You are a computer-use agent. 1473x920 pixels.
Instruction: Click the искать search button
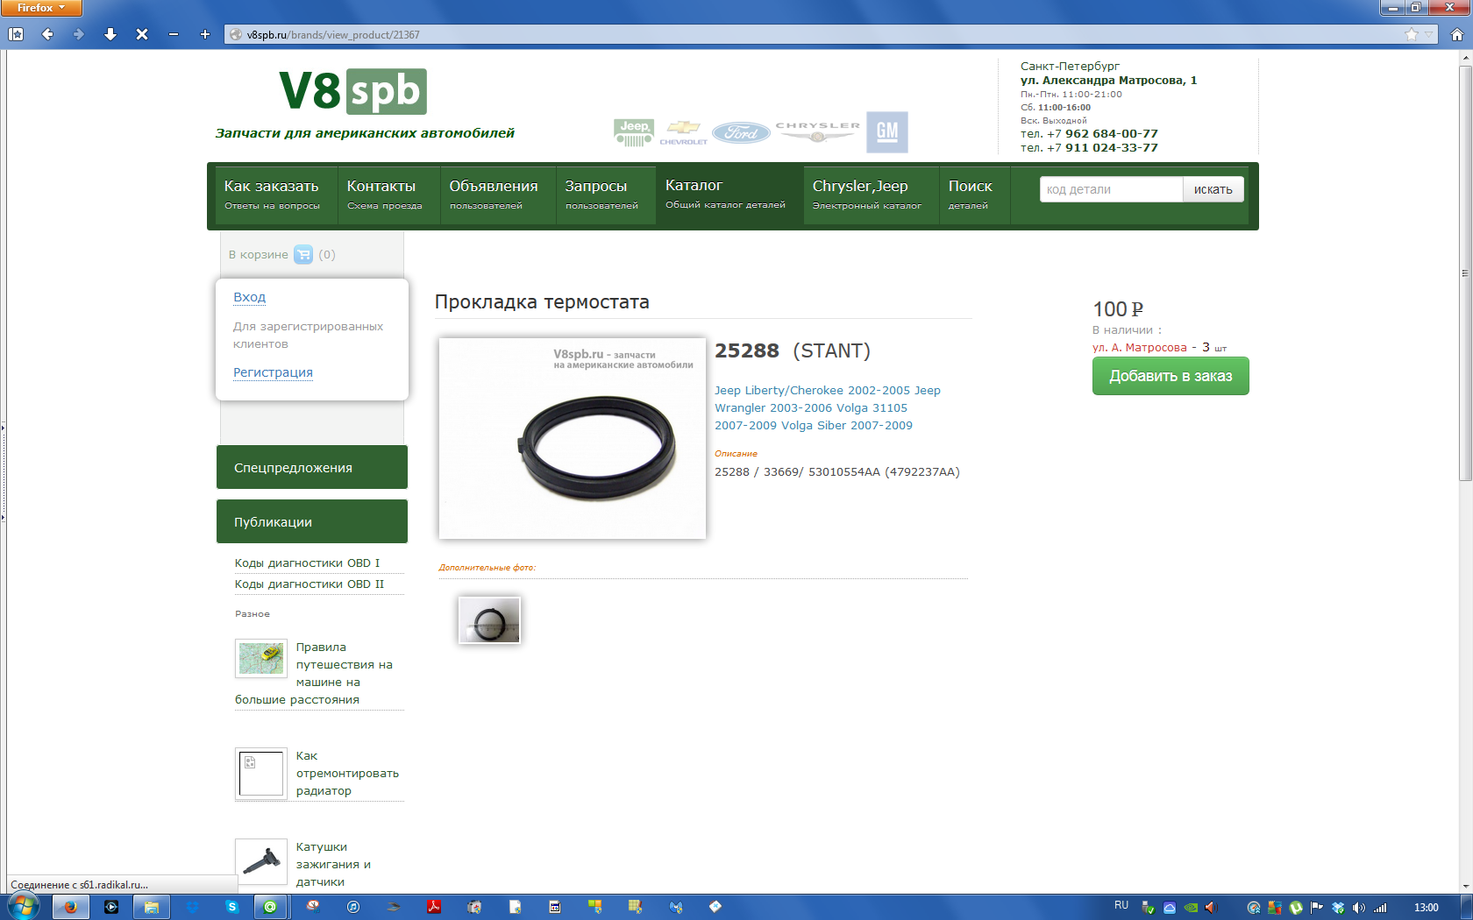click(1213, 189)
